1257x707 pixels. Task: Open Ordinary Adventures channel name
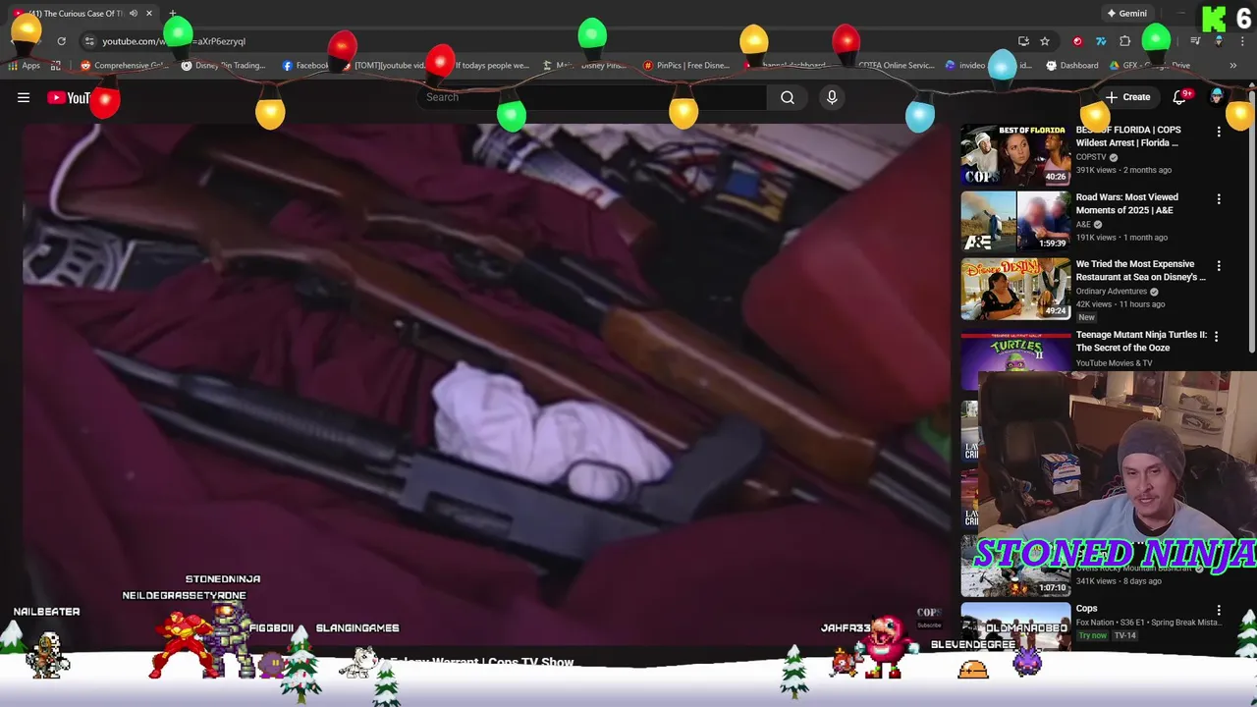pyautogui.click(x=1112, y=292)
